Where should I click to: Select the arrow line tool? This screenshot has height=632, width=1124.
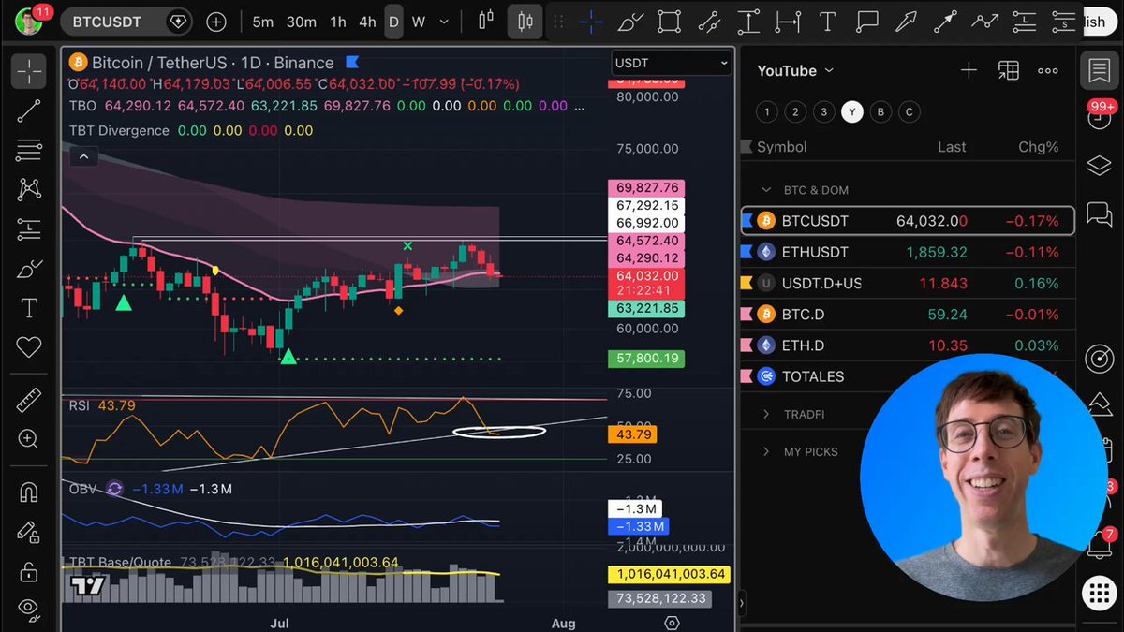coord(946,21)
